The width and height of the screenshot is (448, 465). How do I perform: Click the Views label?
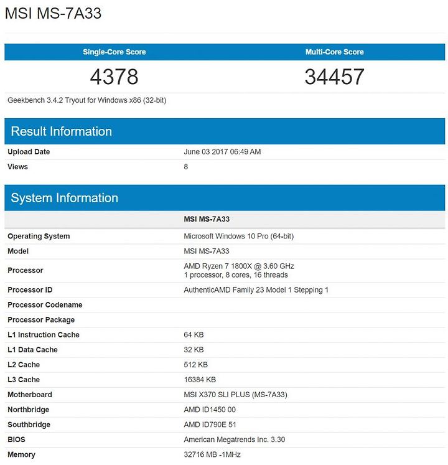pos(18,167)
